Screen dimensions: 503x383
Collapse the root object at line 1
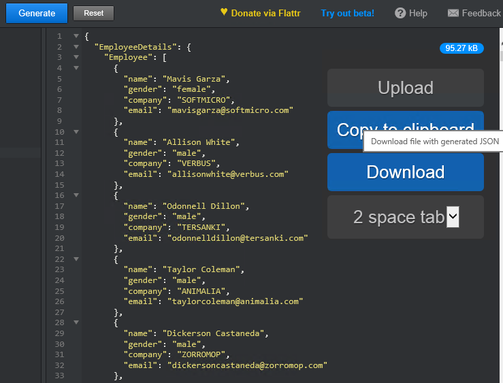(x=76, y=36)
